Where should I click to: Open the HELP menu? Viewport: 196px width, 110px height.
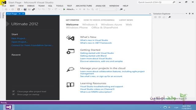click(126, 6)
